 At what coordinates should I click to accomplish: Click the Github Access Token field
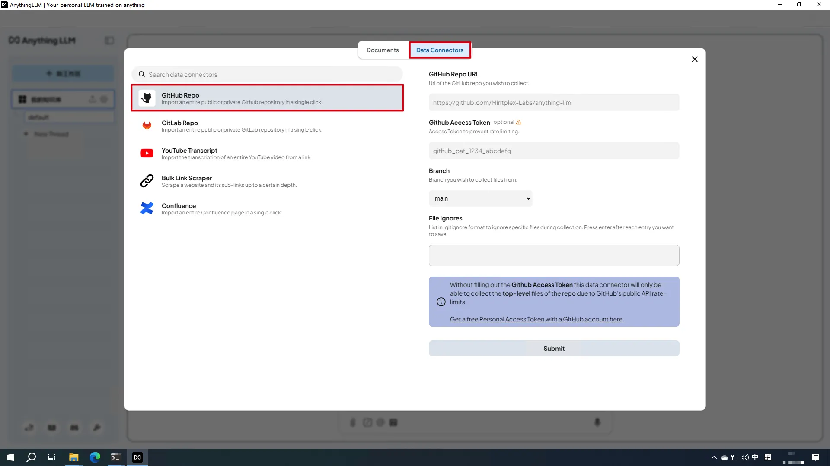(x=553, y=151)
